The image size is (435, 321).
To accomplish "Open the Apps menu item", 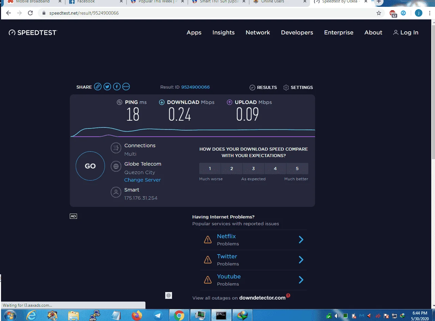I will tap(194, 32).
